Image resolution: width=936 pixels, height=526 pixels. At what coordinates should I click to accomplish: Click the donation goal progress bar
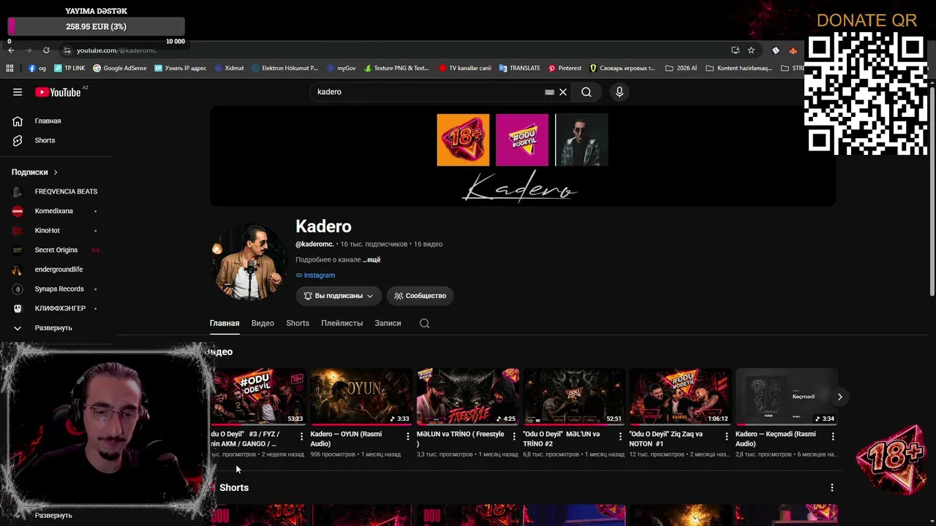pyautogui.click(x=96, y=26)
